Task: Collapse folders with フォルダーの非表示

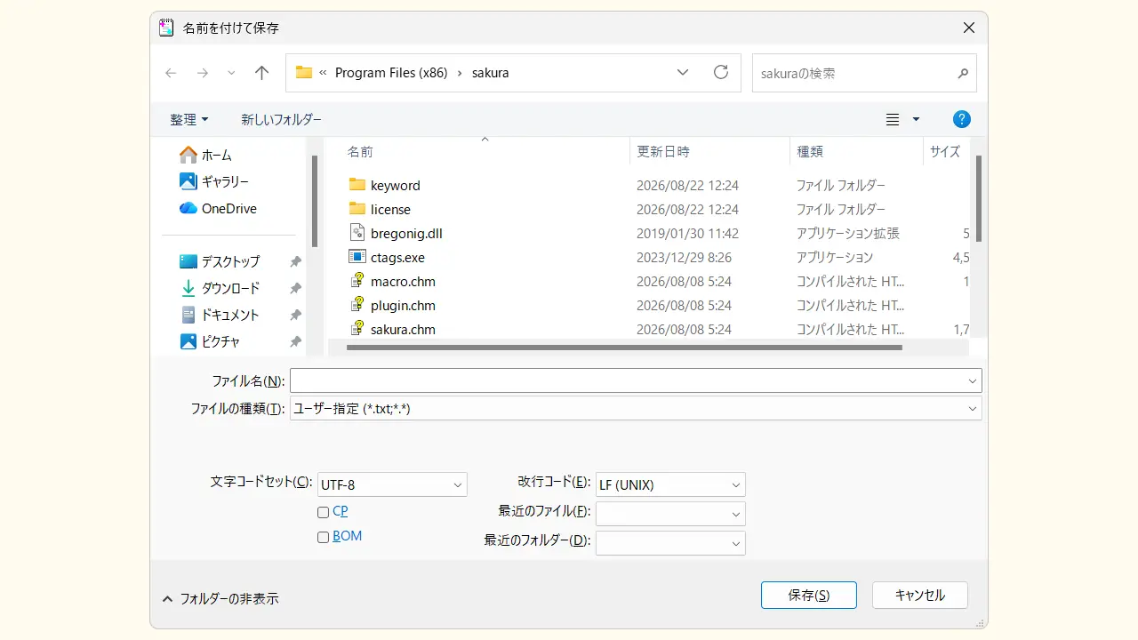Action: coord(220,599)
